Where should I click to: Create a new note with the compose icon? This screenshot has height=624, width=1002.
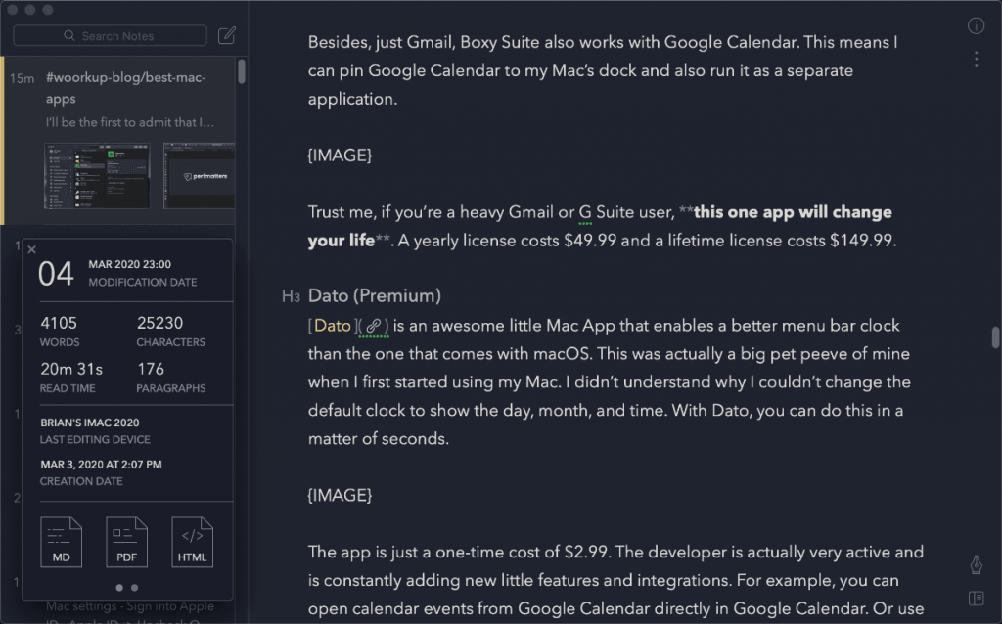click(227, 35)
